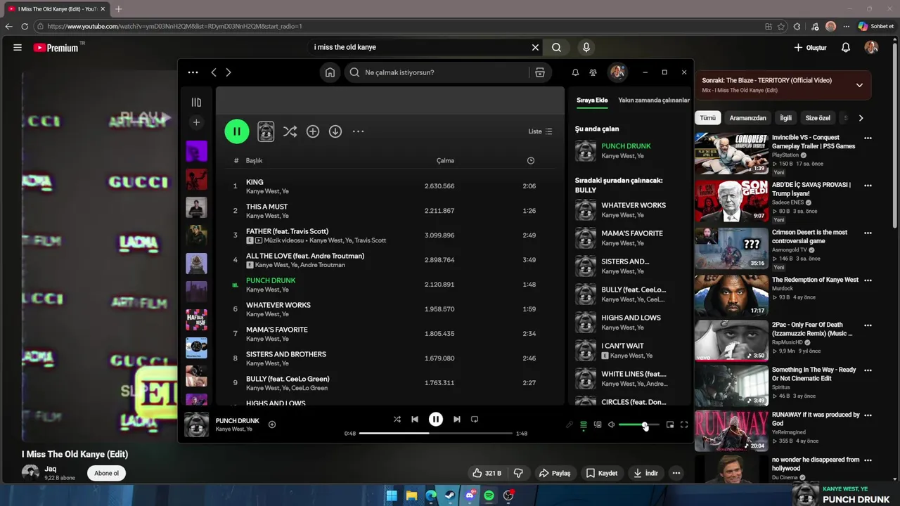Select FATHER (feat. Travis Scott) track row
The width and height of the screenshot is (900, 506).
(x=390, y=235)
